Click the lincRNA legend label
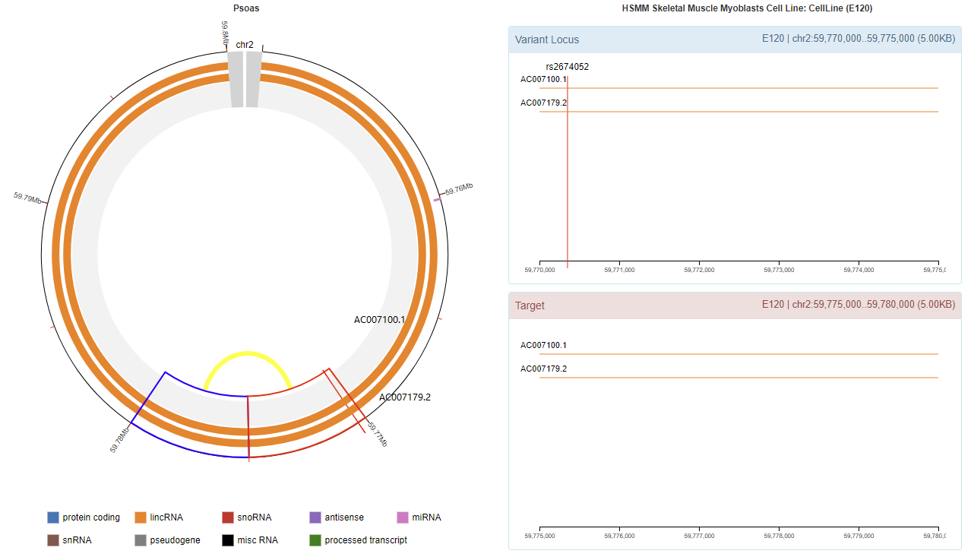The image size is (971, 557). pyautogui.click(x=166, y=517)
